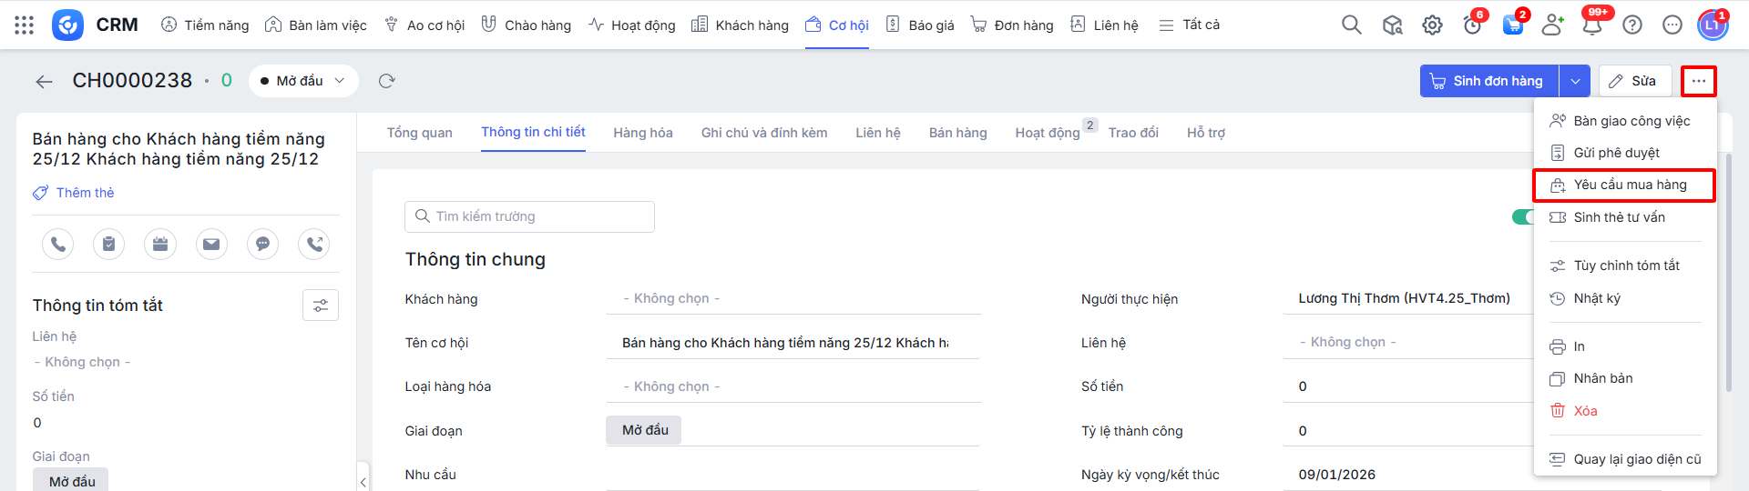Screen dimensions: 1749x491
Task: Click the email envelope icon in sidebar
Action: (211, 244)
